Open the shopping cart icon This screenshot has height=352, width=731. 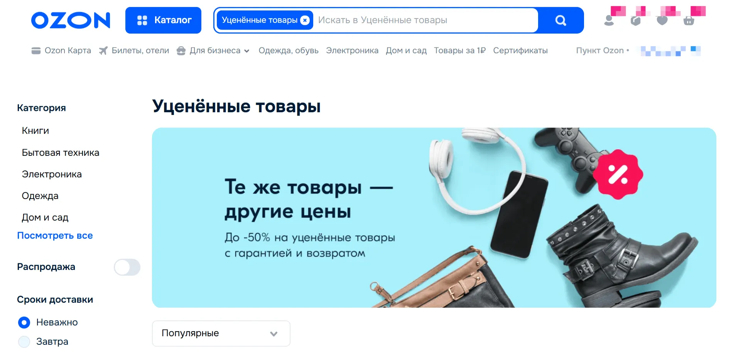689,21
